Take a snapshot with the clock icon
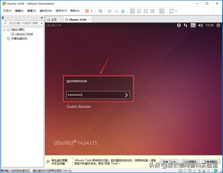 109,11
